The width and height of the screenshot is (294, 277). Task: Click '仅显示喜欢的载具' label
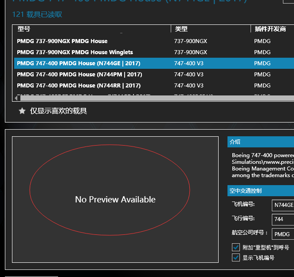tap(59, 111)
